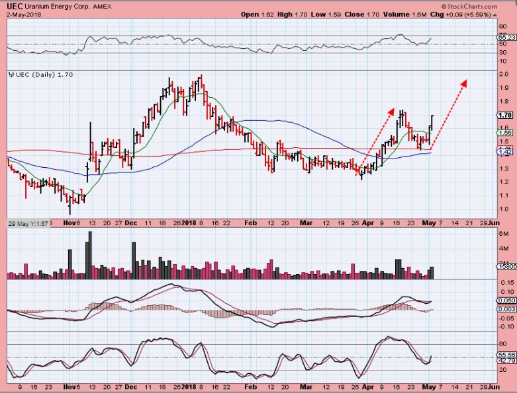
Task: Click the RSI value label 65.23
Action: (x=507, y=38)
